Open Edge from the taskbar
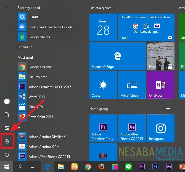This screenshot has width=185, height=172. click(x=47, y=167)
